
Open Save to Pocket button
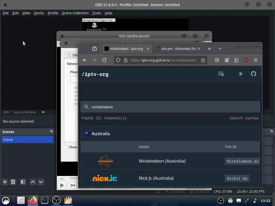(217, 60)
